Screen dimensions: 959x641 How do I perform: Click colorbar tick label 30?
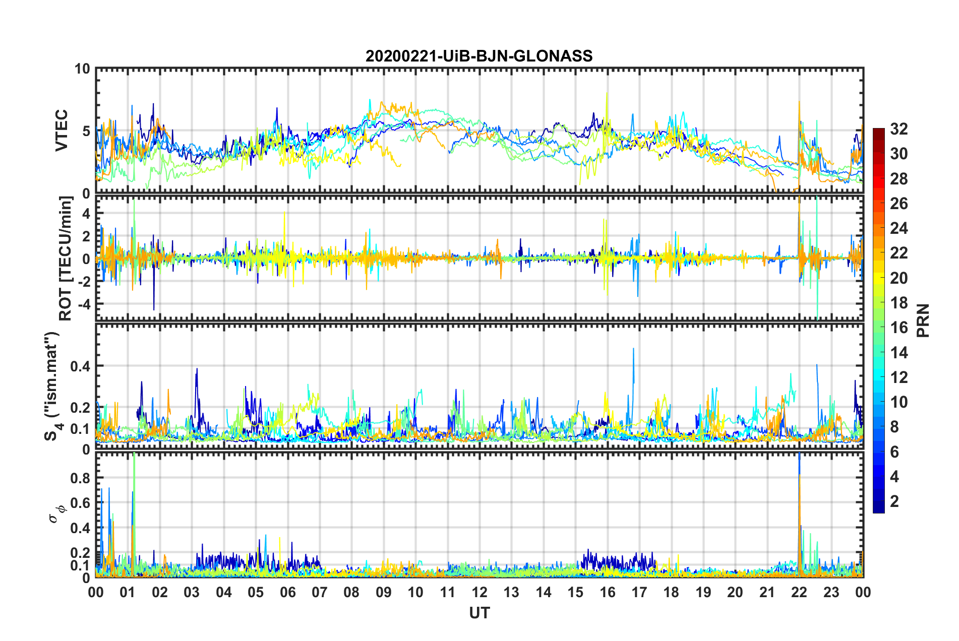pyautogui.click(x=899, y=154)
